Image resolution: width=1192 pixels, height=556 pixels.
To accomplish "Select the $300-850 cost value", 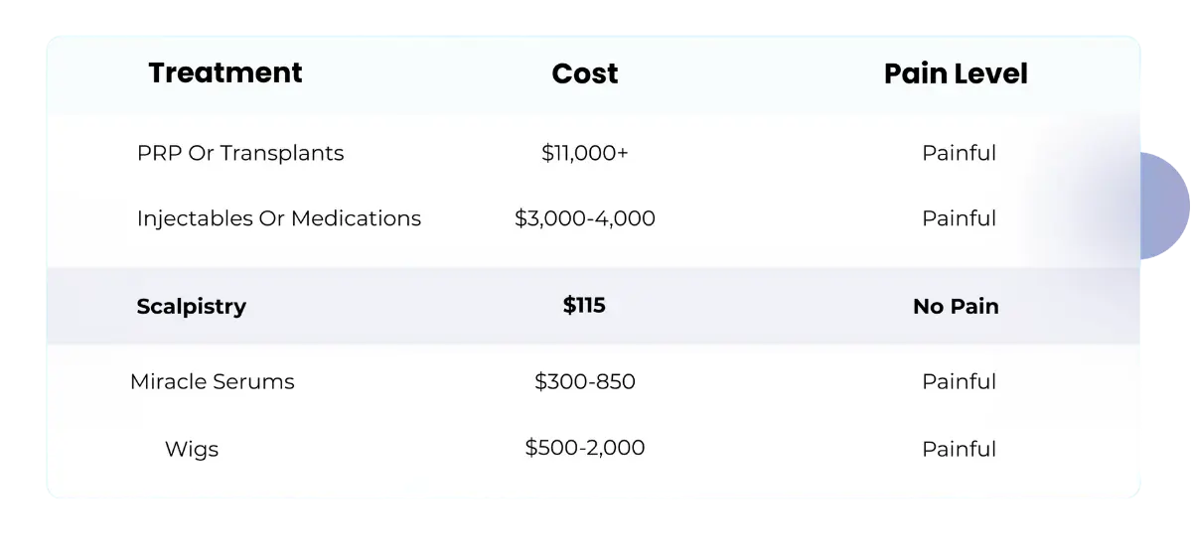I will [584, 381].
